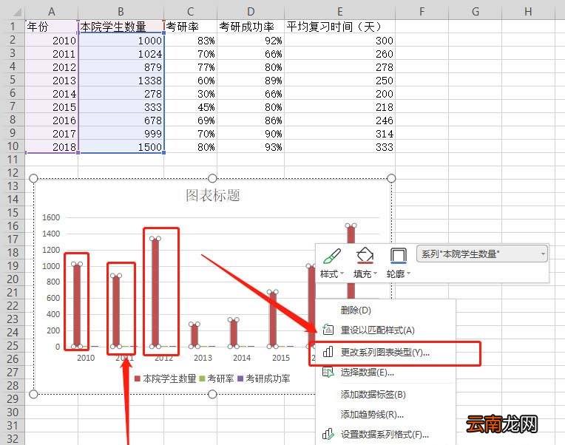Click the 2013 bar in the chart

coord(194,335)
